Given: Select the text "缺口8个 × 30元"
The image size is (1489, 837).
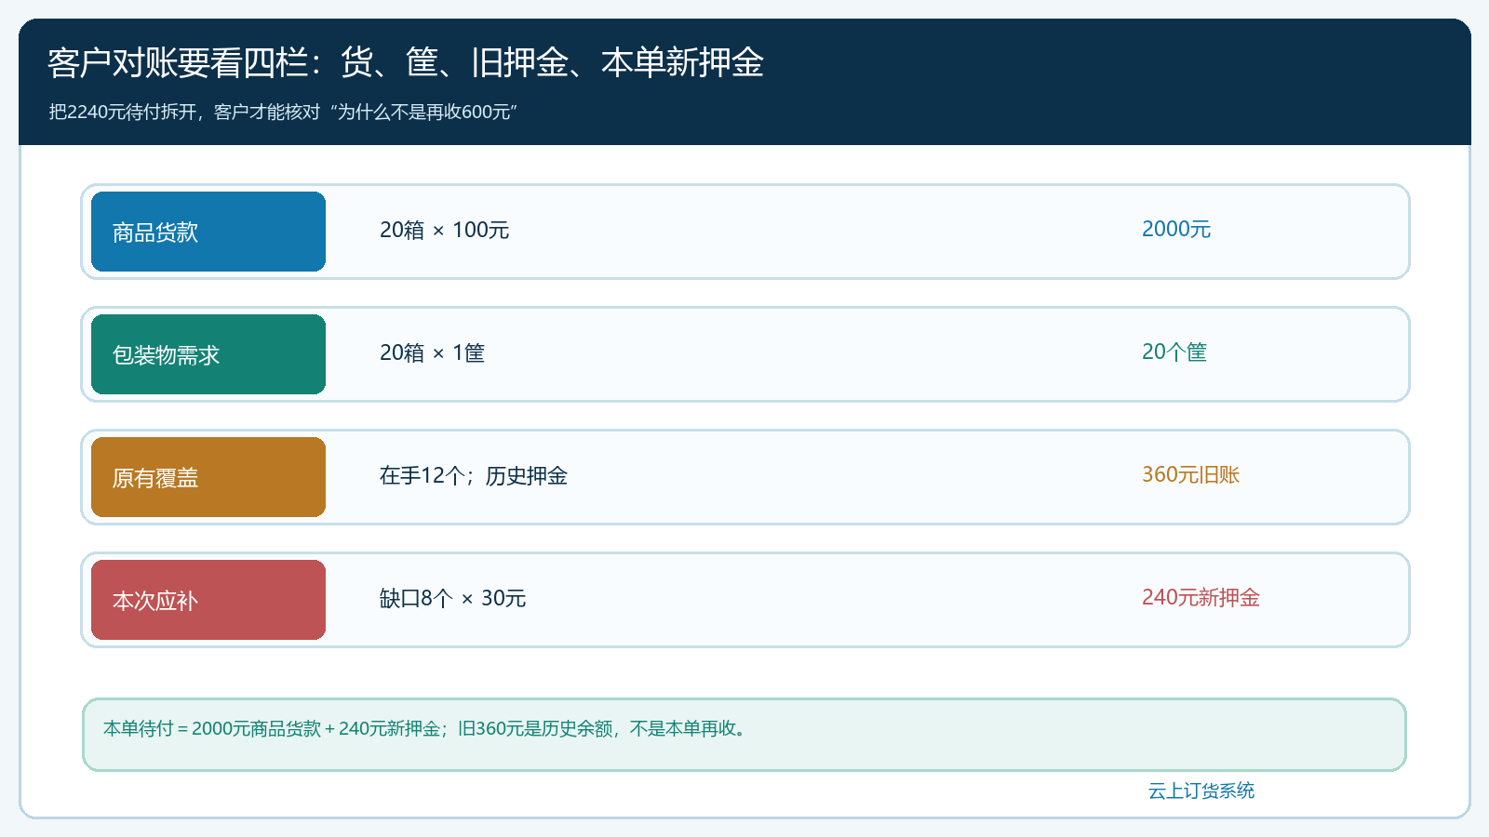Looking at the screenshot, I should pos(452,598).
